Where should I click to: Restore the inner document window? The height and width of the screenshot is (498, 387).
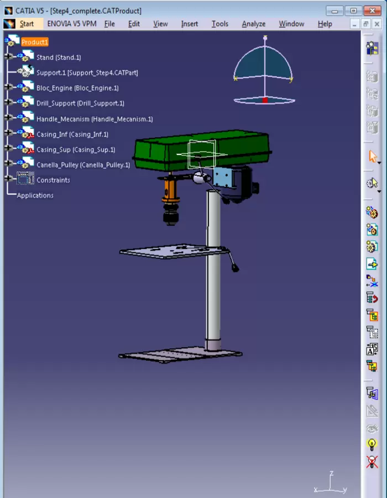point(365,24)
